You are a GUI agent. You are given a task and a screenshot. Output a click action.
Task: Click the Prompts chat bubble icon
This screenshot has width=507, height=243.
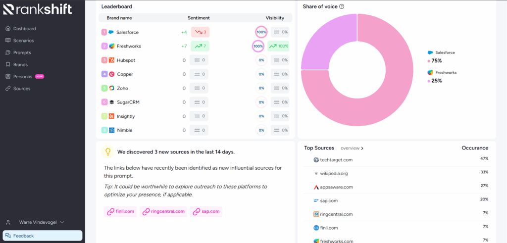click(8, 52)
